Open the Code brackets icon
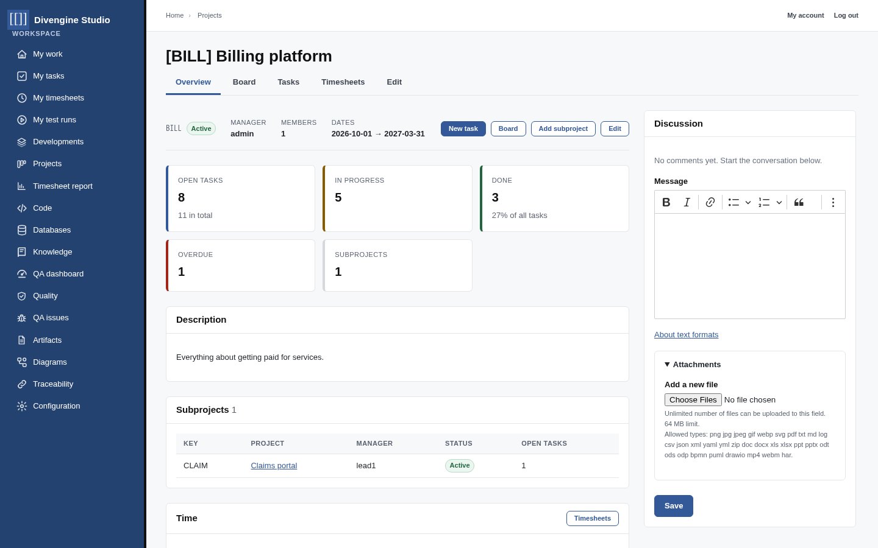The height and width of the screenshot is (548, 878). [x=22, y=208]
